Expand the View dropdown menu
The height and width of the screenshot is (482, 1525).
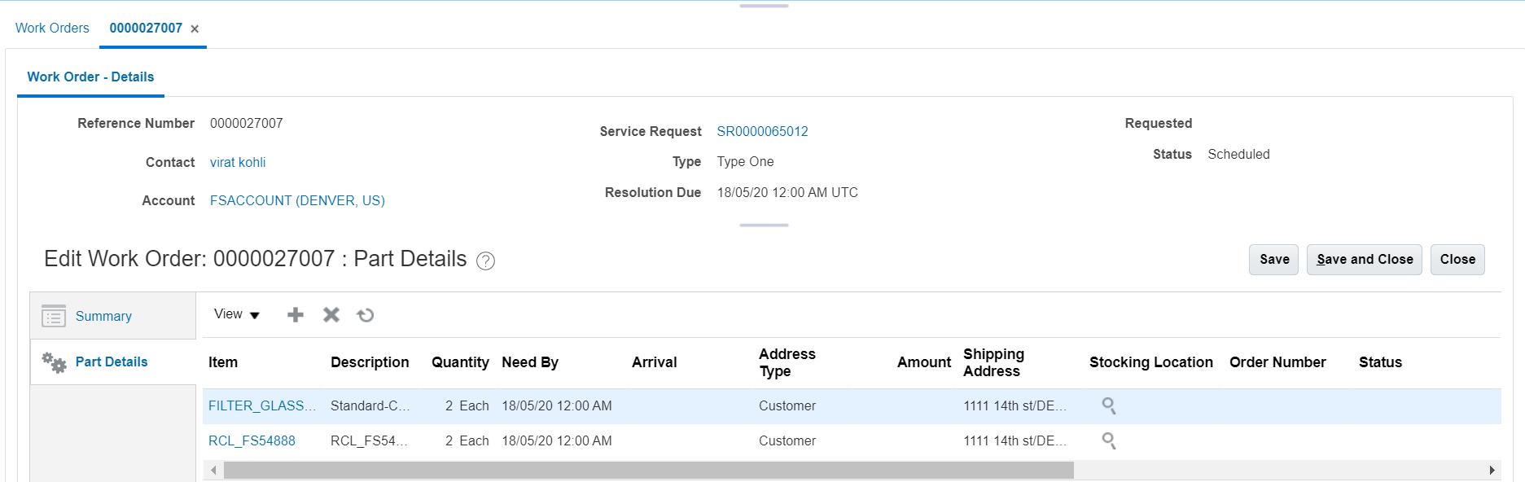tap(236, 314)
